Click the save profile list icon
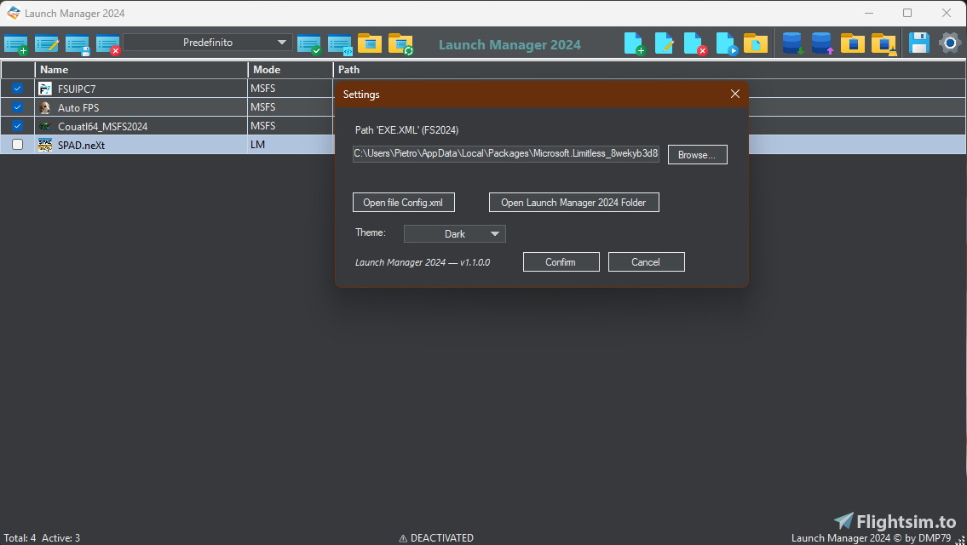 tap(78, 45)
